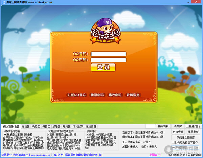Switch to the 每日区 tab
This screenshot has height=158, width=203.
[46, 126]
